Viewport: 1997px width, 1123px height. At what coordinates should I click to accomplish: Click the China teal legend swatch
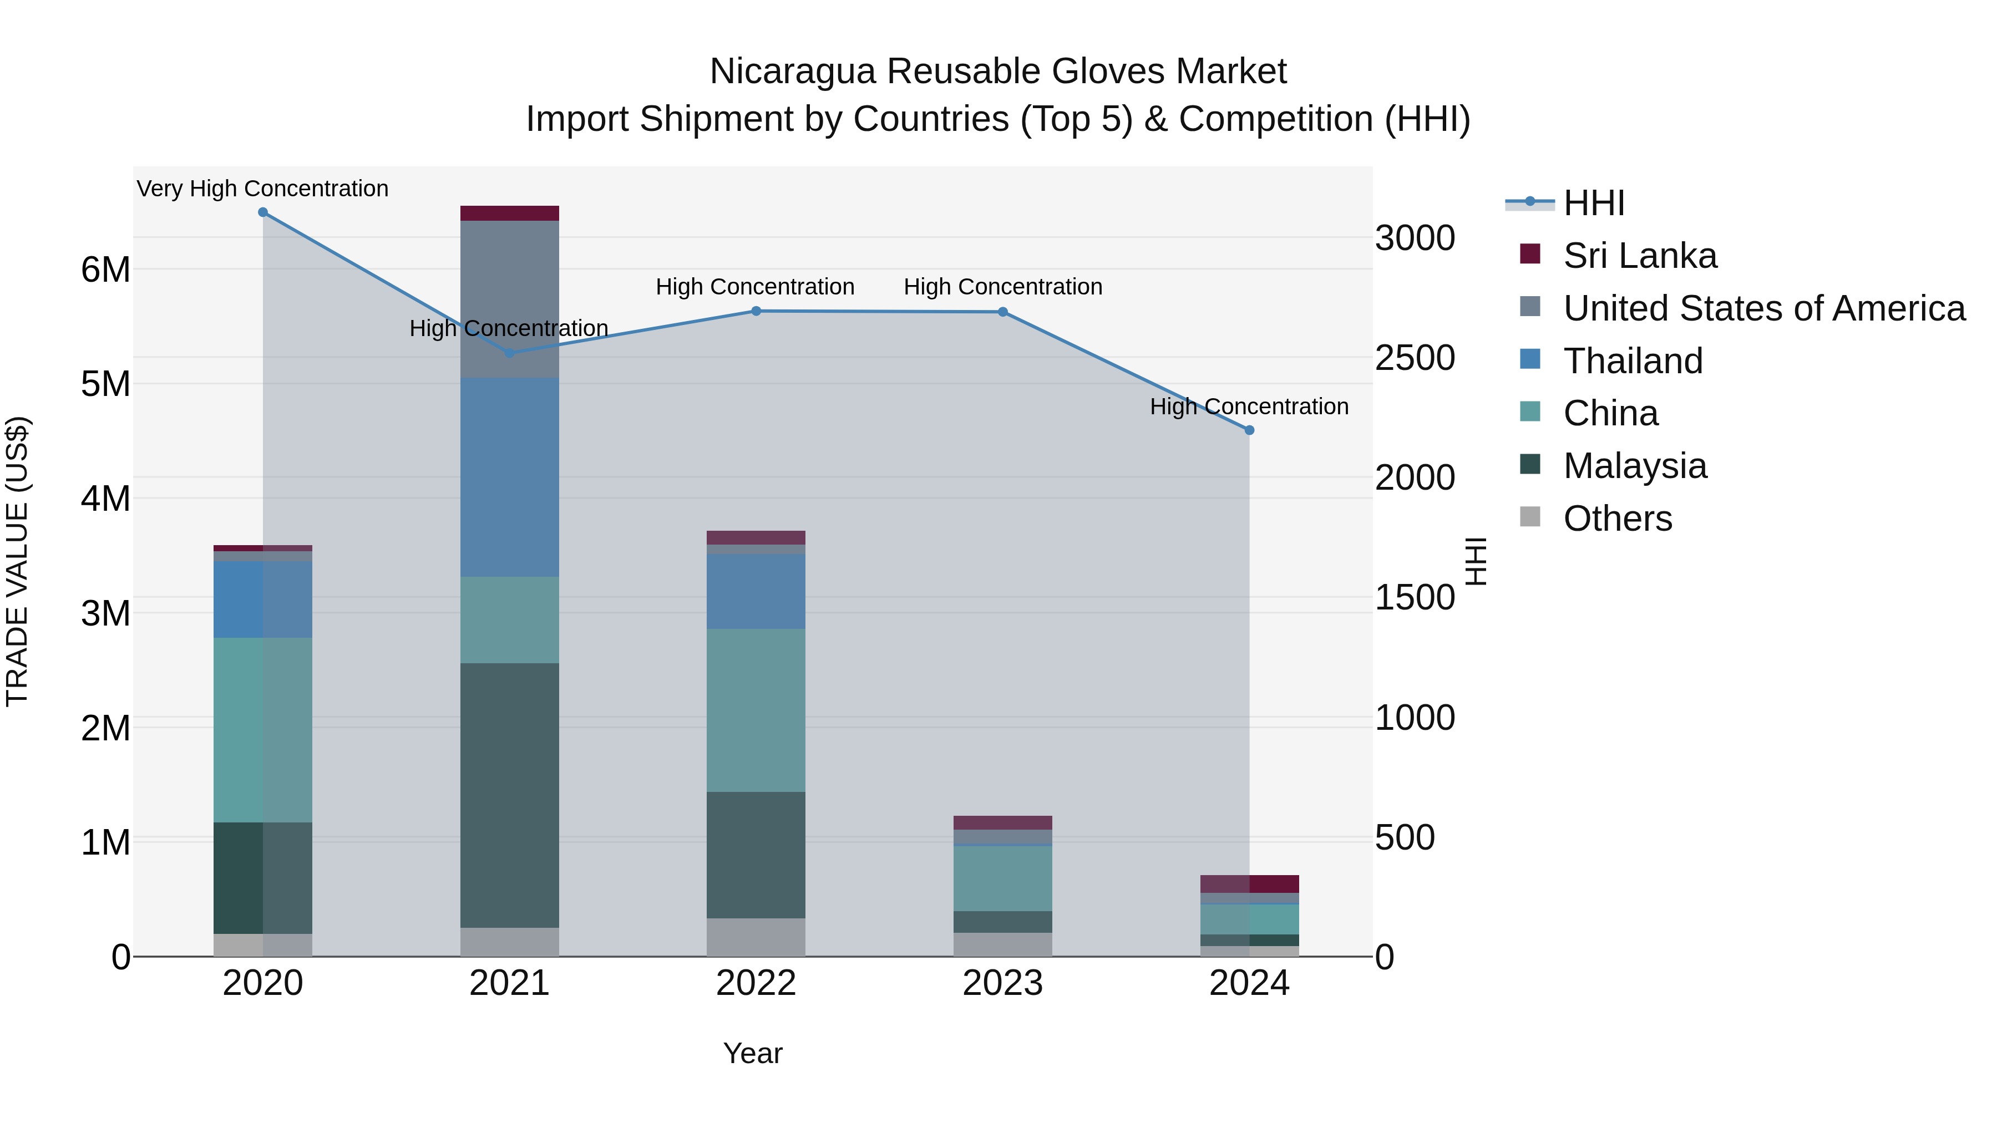(x=1530, y=411)
